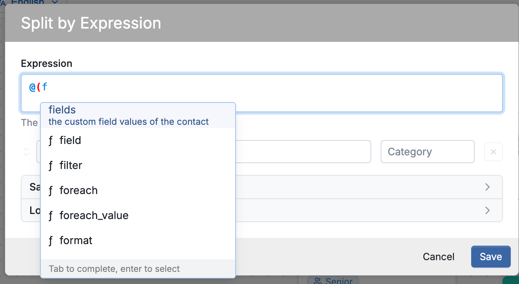The height and width of the screenshot is (284, 519).
Task: Select the highlighted fields suggestion
Action: pos(138,115)
